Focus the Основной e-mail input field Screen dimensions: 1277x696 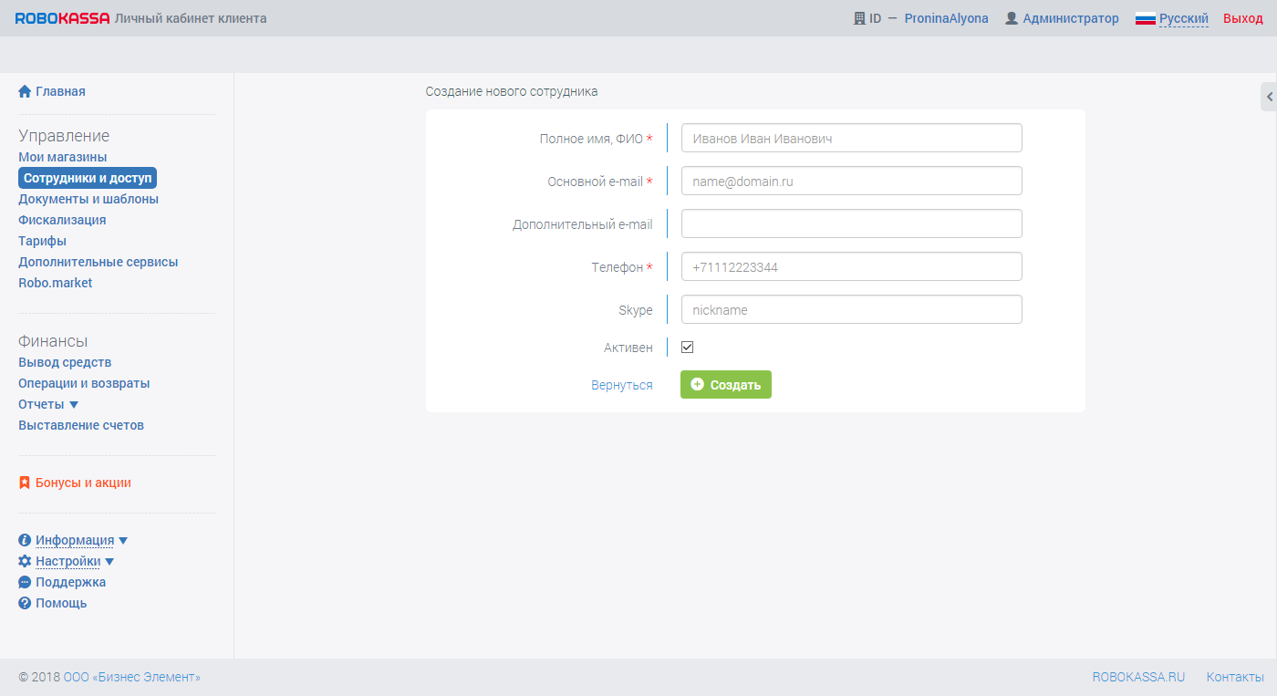click(852, 181)
